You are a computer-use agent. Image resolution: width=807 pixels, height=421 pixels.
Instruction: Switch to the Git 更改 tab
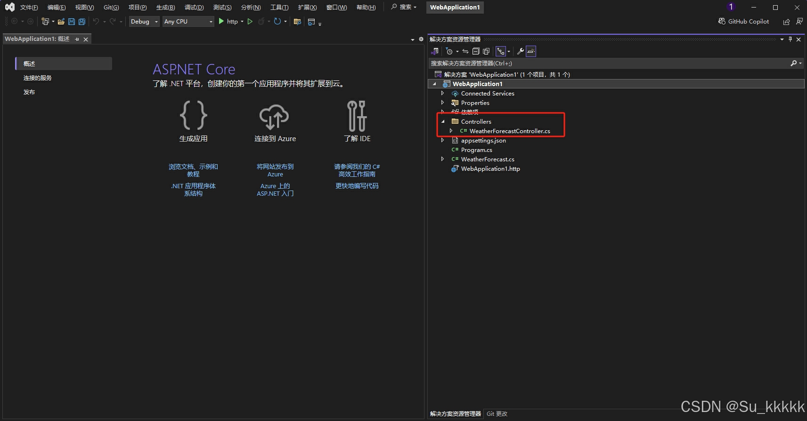(x=497, y=414)
